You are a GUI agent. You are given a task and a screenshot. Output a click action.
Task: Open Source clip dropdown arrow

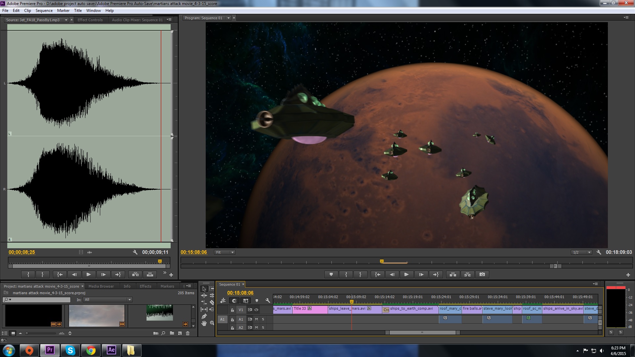(66, 20)
